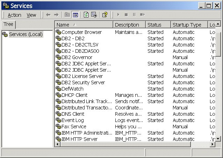Click the horizontal scrollbar thumb
The width and height of the screenshot is (223, 158).
125,144
